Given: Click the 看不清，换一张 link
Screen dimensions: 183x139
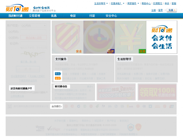Looking at the screenshot, I should (28, 62).
